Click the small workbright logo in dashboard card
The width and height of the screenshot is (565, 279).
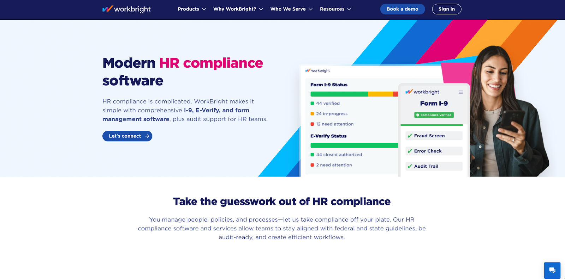click(x=317, y=70)
